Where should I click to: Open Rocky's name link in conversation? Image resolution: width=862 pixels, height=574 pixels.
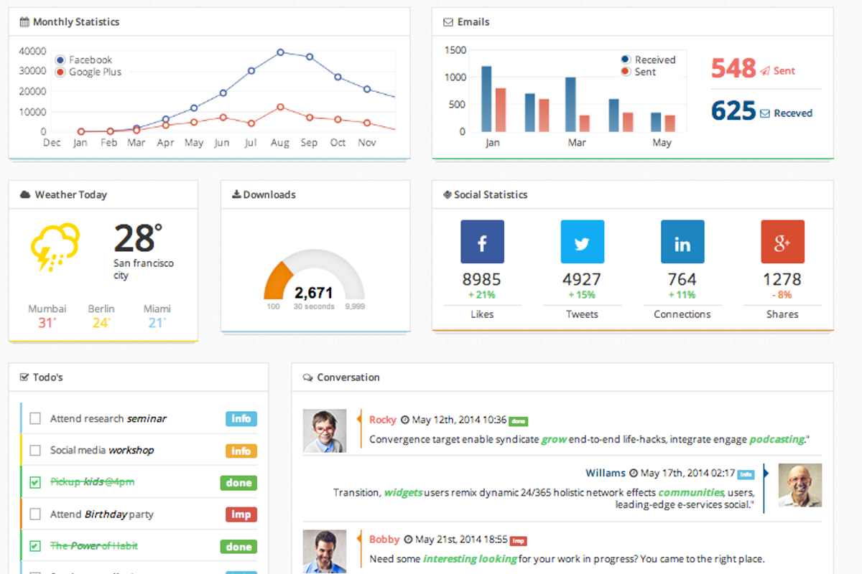383,420
